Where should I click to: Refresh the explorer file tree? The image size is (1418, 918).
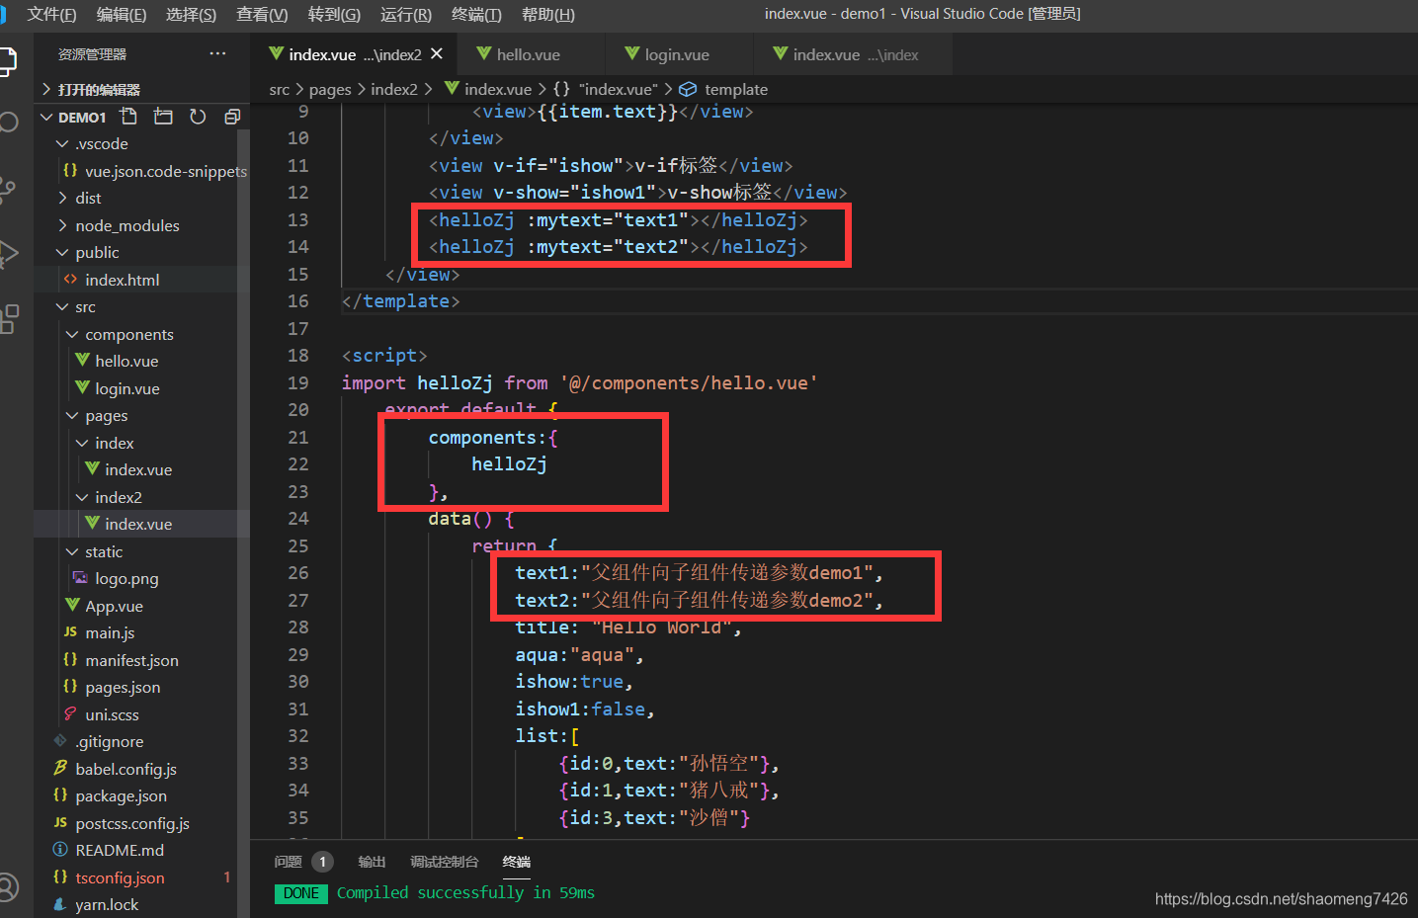[x=198, y=117]
